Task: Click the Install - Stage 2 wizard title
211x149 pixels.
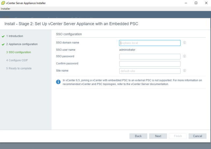Action: (x=71, y=24)
